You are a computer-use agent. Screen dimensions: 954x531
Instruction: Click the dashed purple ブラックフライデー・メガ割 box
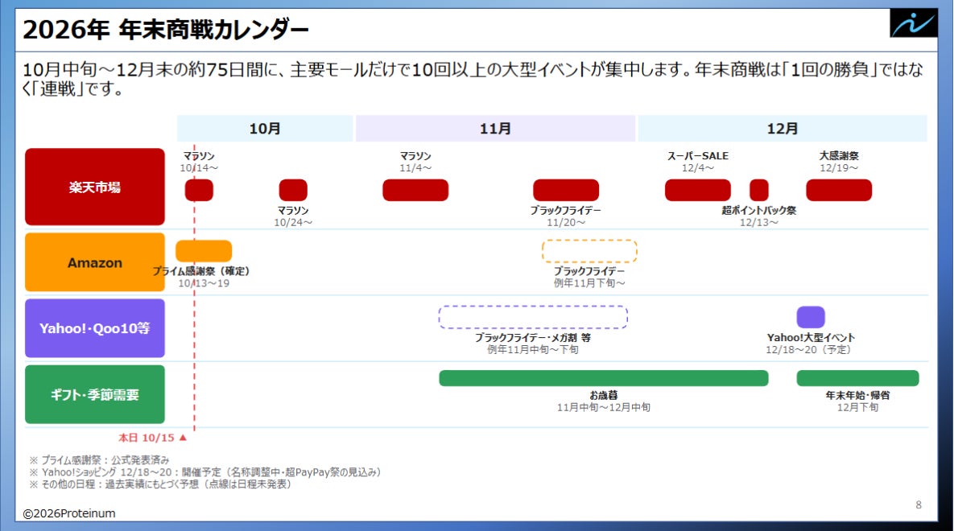coord(533,317)
